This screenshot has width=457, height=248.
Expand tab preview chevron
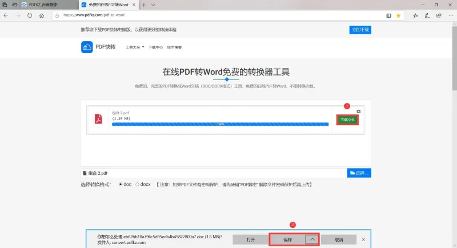tap(153, 5)
